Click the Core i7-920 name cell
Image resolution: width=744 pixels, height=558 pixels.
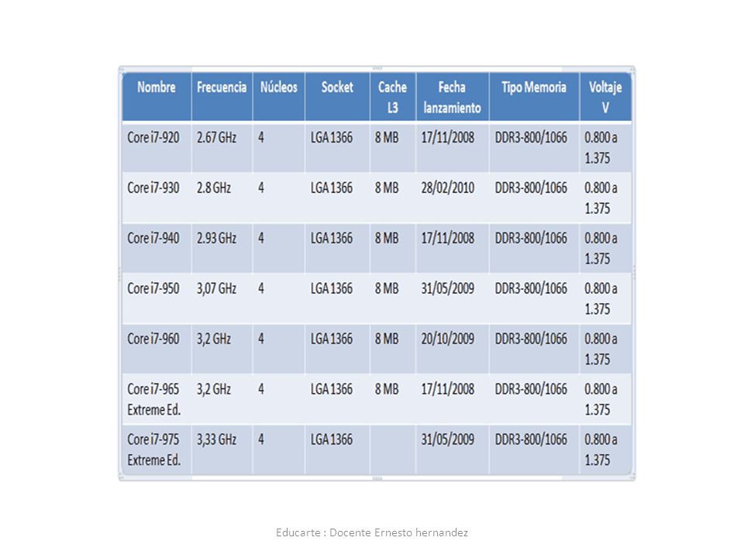157,147
